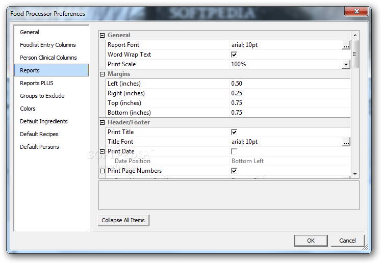Edit the Right (inches) value 0.25
Viewport: 382px width, 264px height.
pyautogui.click(x=290, y=93)
